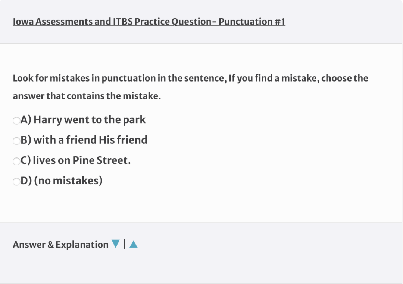Click the "Harry went to the park" text
Screen dimensions: 403x284
click(90, 120)
